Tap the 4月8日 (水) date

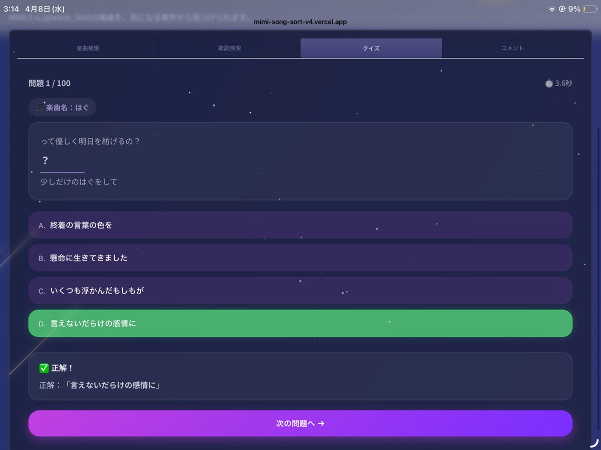[x=44, y=9]
